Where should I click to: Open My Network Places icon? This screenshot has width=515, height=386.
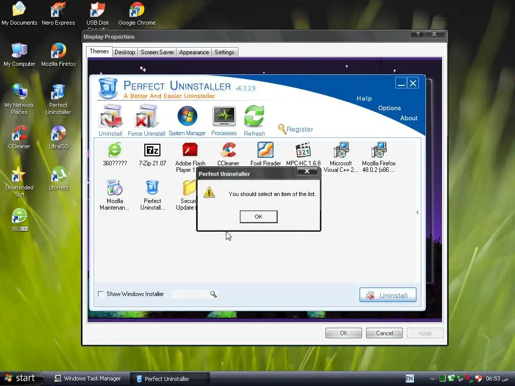pyautogui.click(x=20, y=99)
